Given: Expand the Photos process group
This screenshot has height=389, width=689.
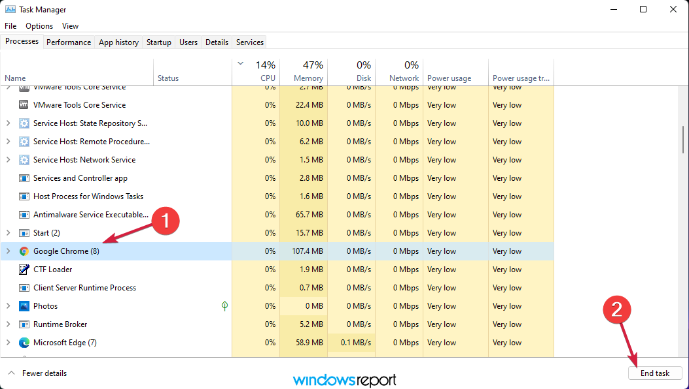Looking at the screenshot, I should 9,306.
